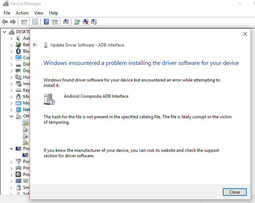Expand the Processors category chevron
The image size is (255, 203).
tap(12, 175)
